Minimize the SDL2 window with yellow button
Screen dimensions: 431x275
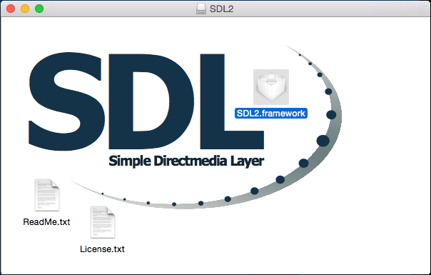coord(25,9)
